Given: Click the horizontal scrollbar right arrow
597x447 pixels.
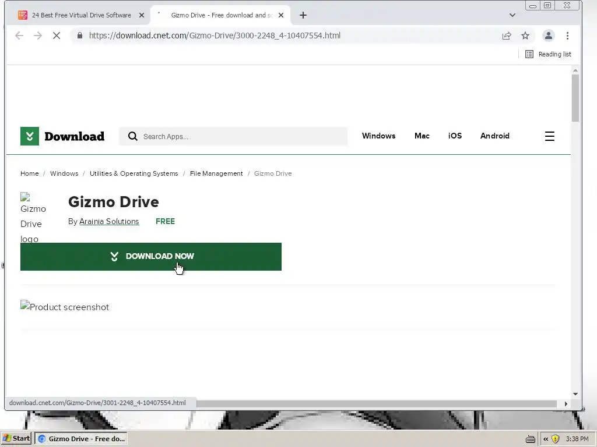Looking at the screenshot, I should pos(566,404).
